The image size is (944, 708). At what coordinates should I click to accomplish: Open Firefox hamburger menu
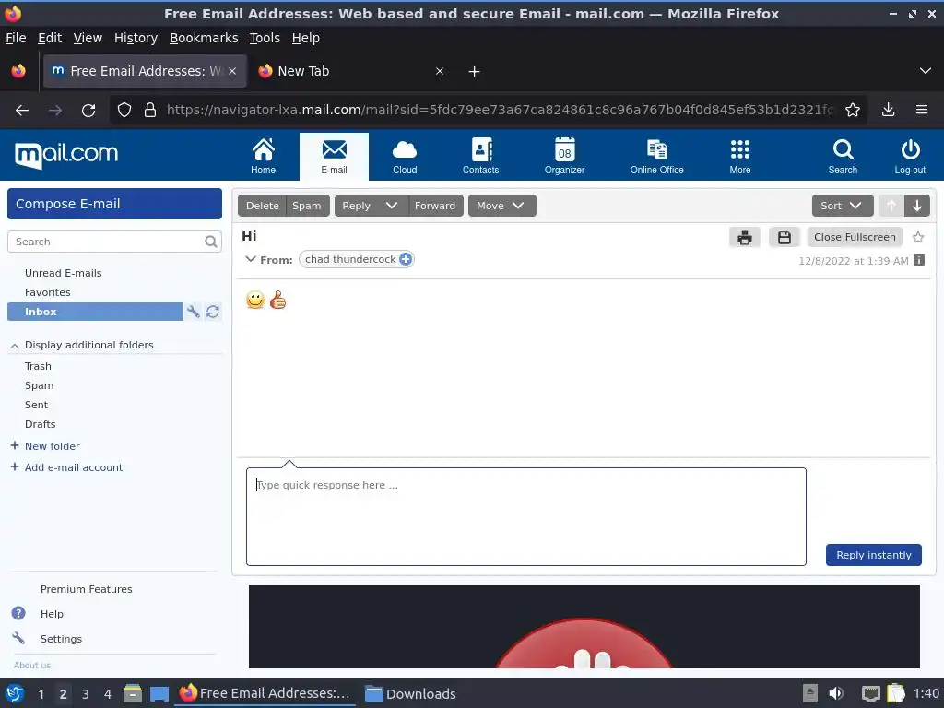922,110
